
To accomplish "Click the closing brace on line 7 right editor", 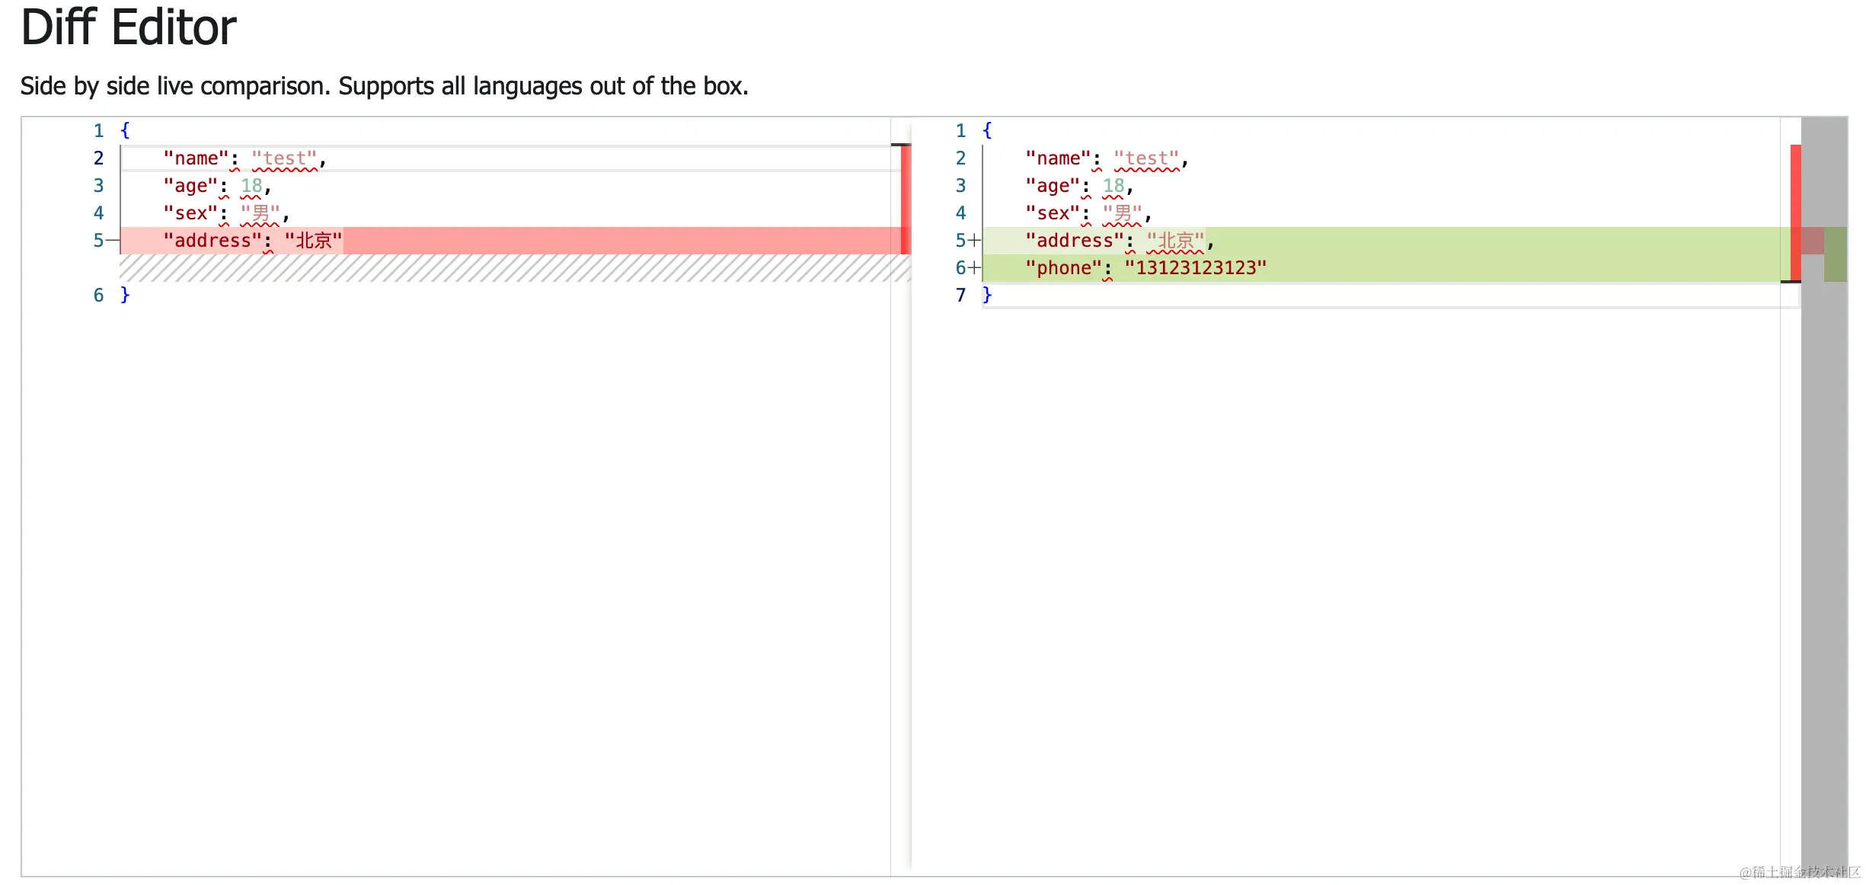I will click(988, 296).
